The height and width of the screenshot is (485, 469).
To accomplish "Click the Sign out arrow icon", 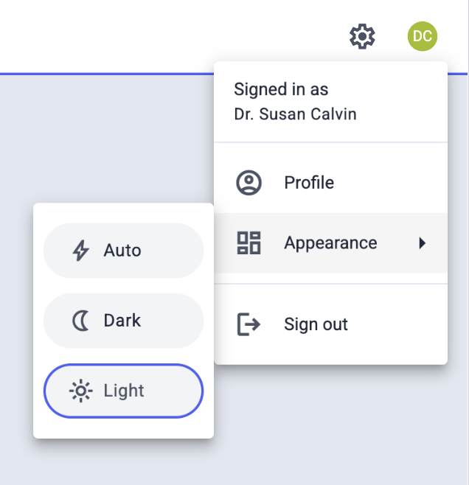I will [249, 324].
